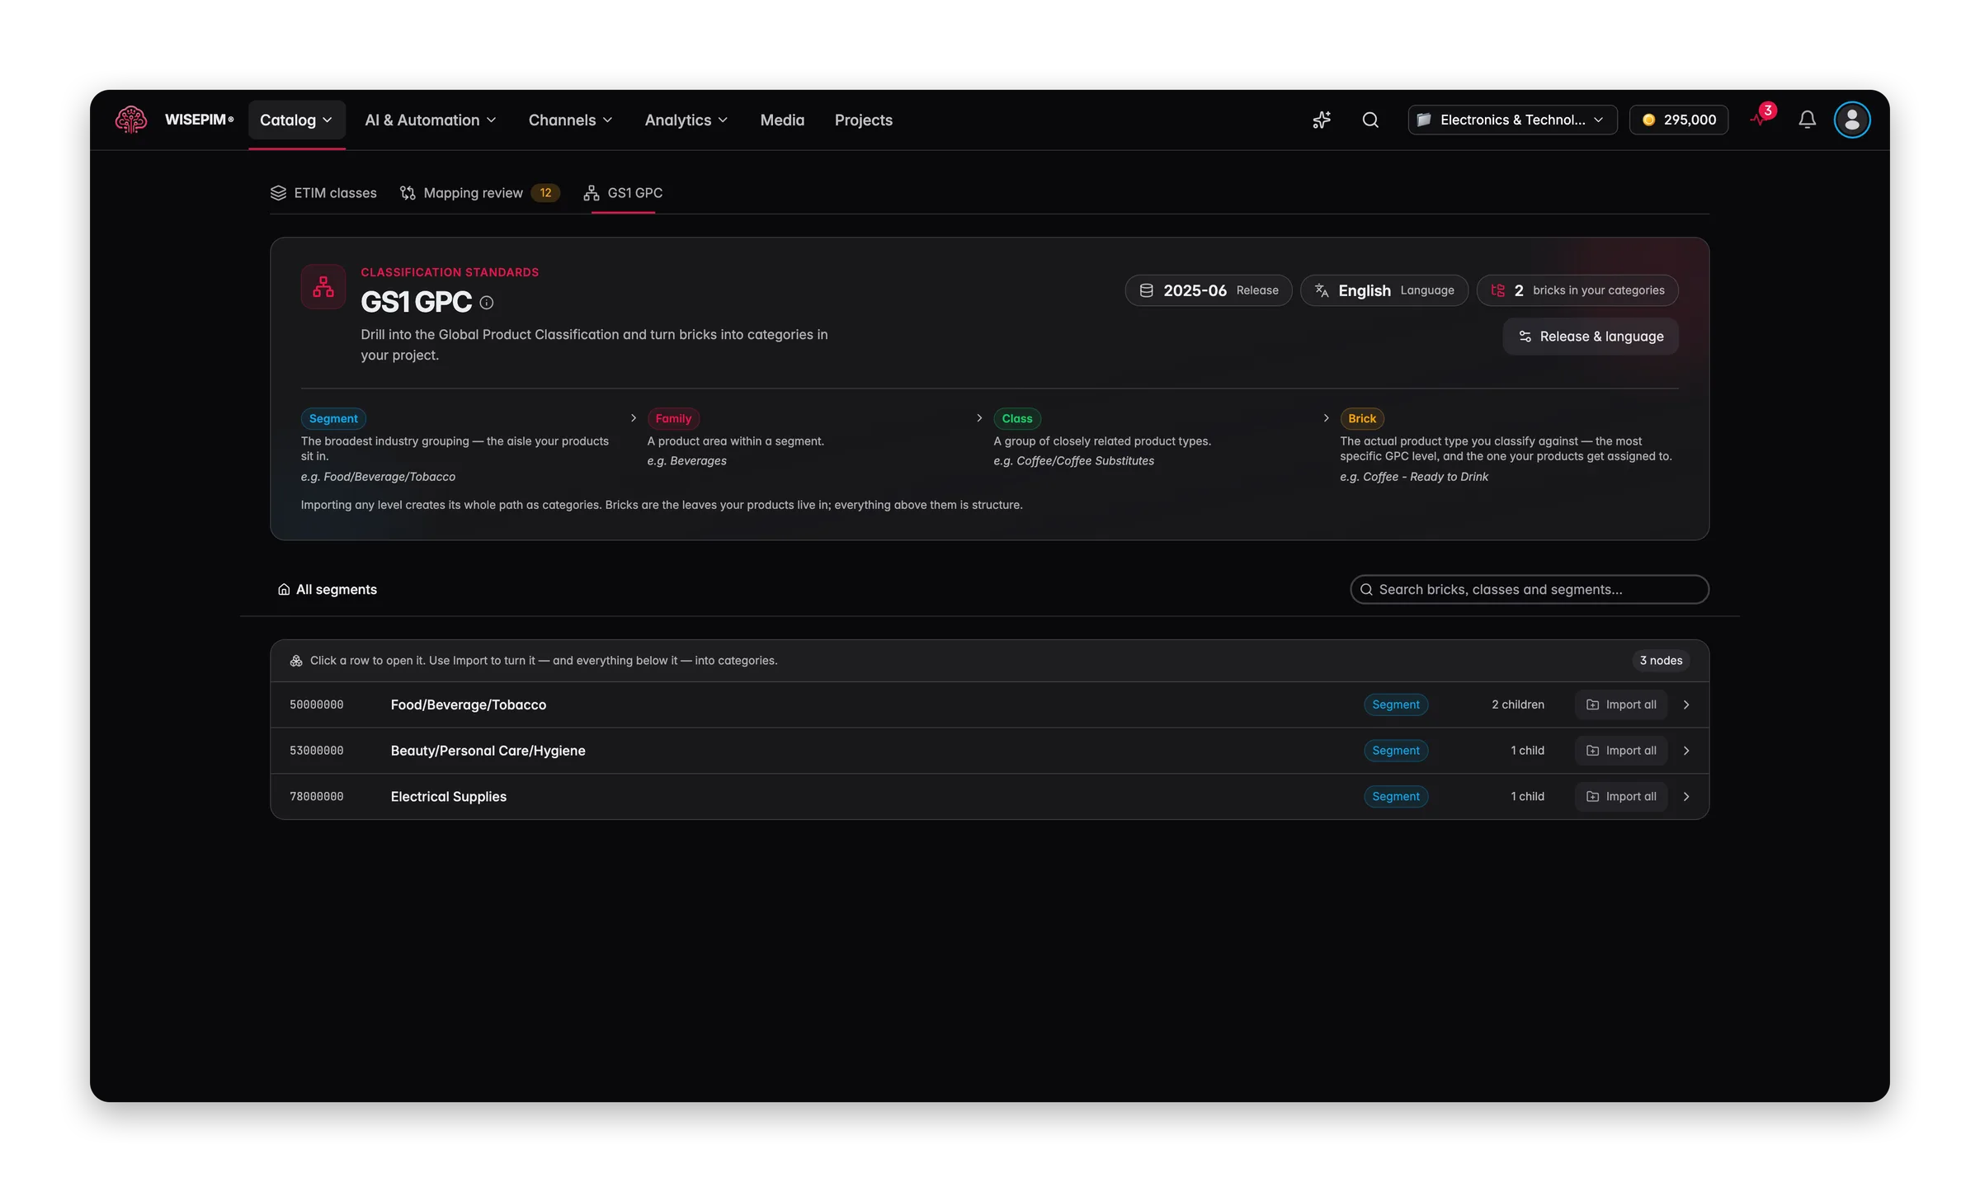Click the All segments breadcrumb
Screen dimensions: 1980x1192
click(x=328, y=589)
